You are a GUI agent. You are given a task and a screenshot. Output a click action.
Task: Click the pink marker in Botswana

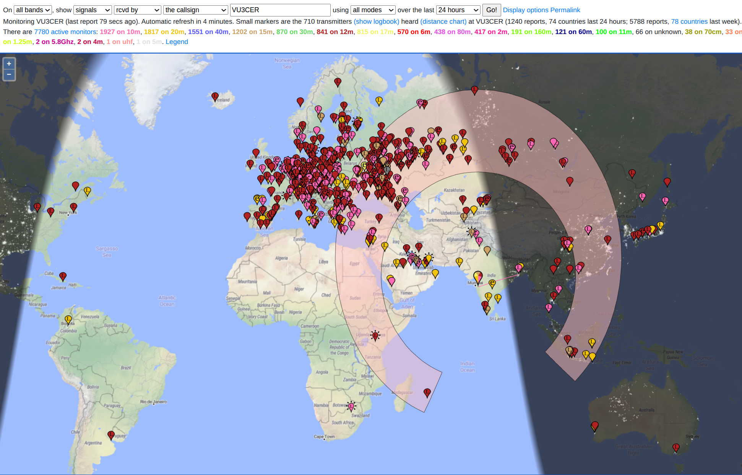(351, 406)
